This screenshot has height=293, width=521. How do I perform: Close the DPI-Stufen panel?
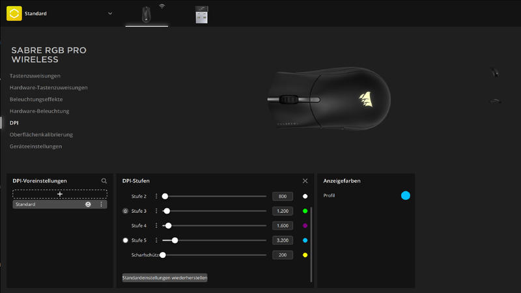tap(305, 181)
